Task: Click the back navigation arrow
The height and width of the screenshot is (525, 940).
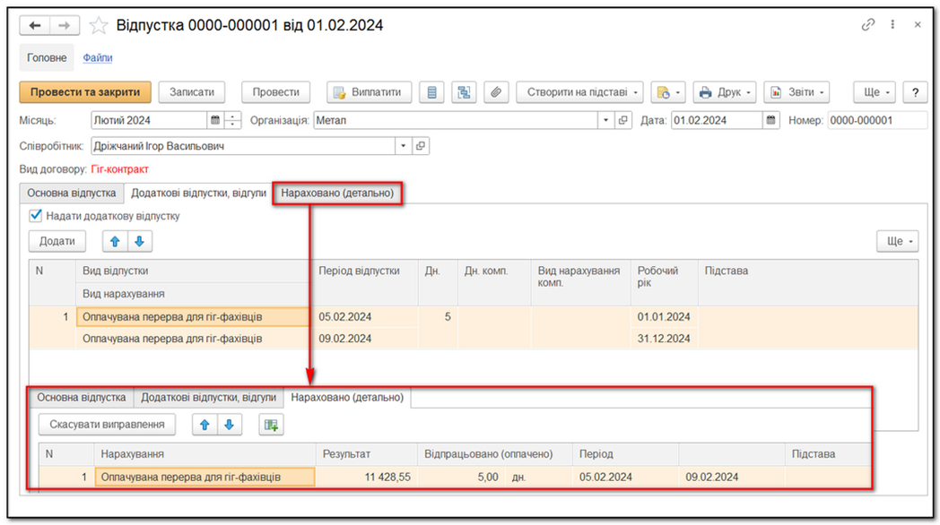Action: [x=36, y=26]
